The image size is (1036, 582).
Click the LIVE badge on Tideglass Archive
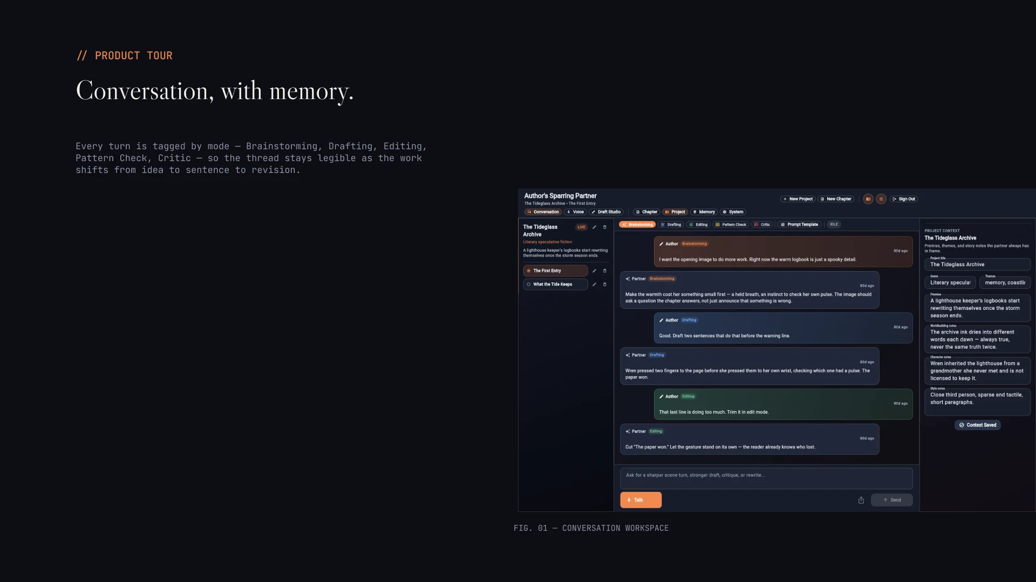click(581, 227)
